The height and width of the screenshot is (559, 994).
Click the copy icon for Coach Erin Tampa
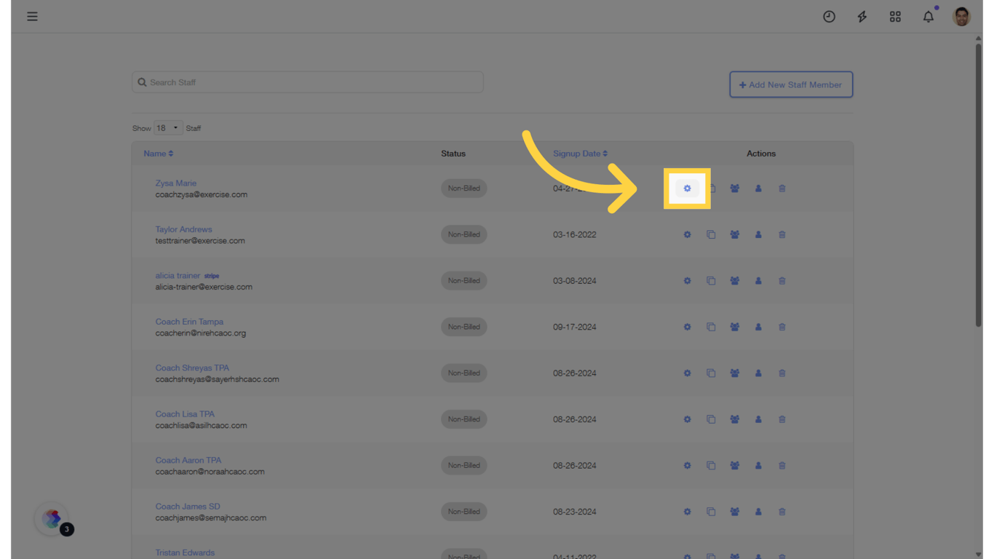coord(711,327)
